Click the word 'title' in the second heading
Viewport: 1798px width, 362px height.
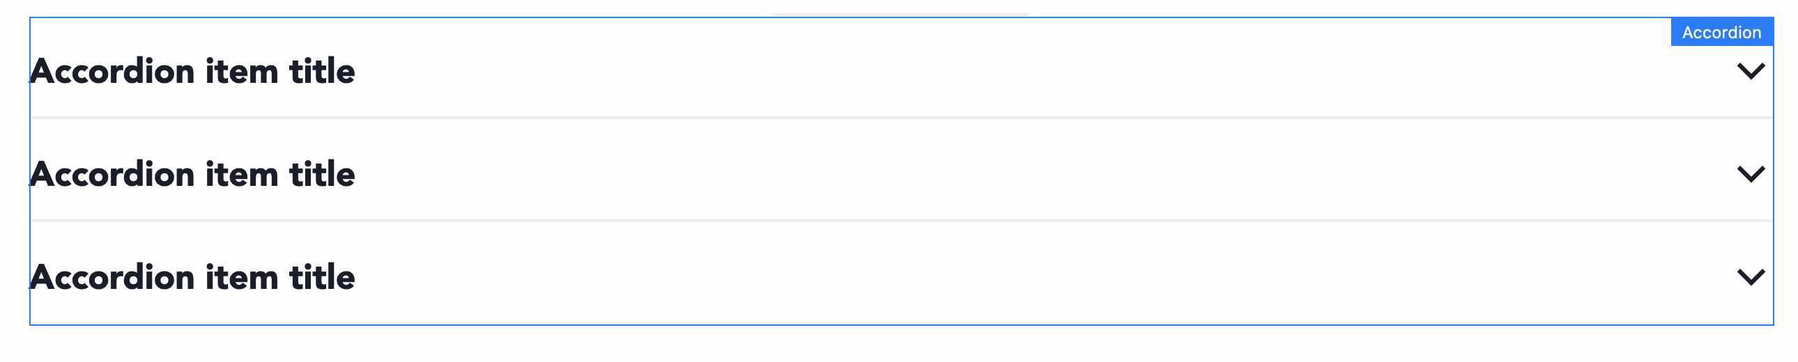point(323,173)
